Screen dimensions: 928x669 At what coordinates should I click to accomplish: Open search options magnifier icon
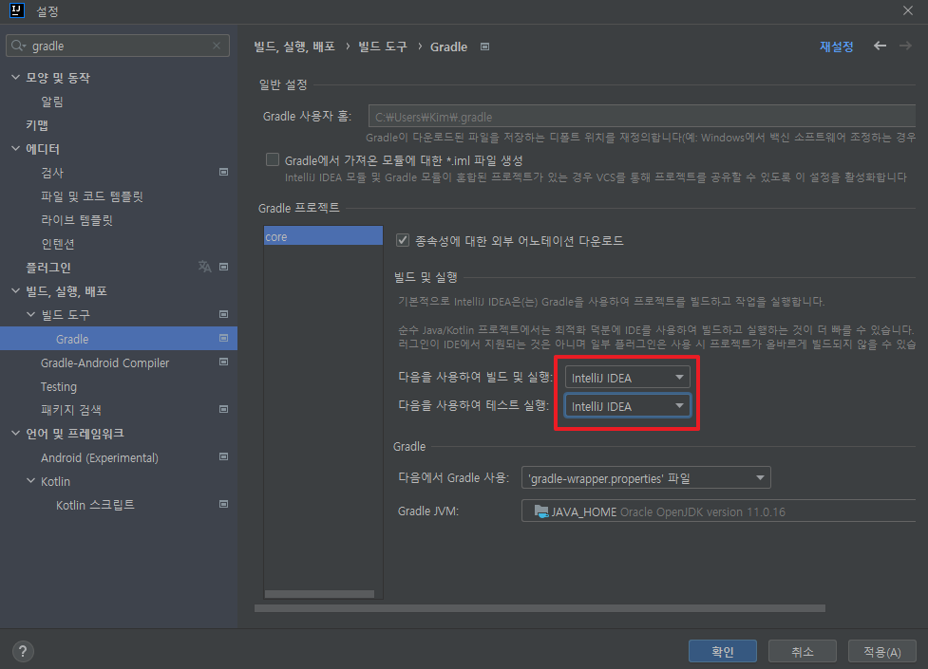tap(18, 46)
